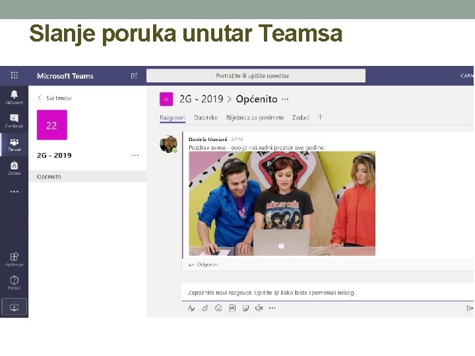Open Chat in the left sidebar
Screen dimensions: 475x356
15,121
